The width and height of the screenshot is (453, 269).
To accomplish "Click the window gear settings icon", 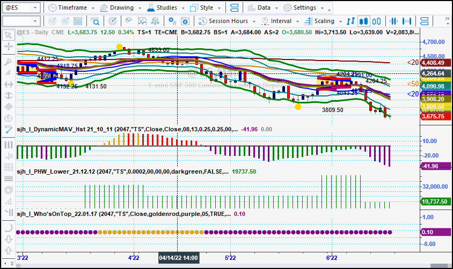I will (x=185, y=21).
